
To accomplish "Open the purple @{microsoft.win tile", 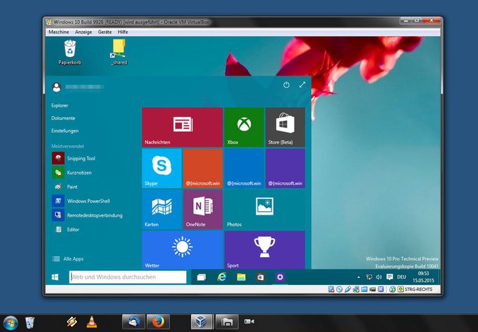I will 286,168.
